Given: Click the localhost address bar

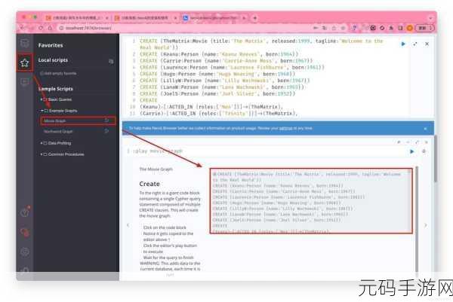Looking at the screenshot, I should tap(185, 28).
